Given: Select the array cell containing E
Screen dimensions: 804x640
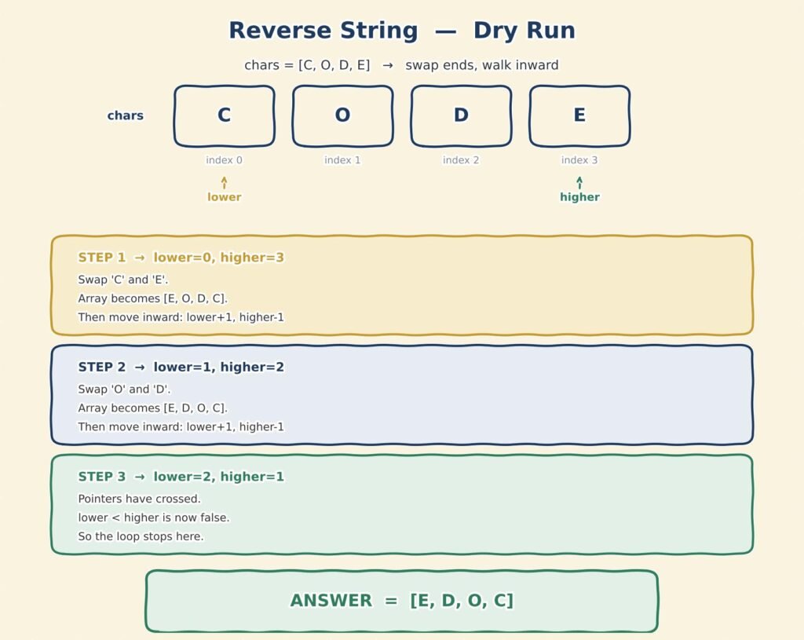Looking at the screenshot, I should pos(579,116).
